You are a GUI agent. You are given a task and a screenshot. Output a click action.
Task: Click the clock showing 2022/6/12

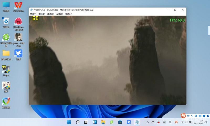[198, 122]
